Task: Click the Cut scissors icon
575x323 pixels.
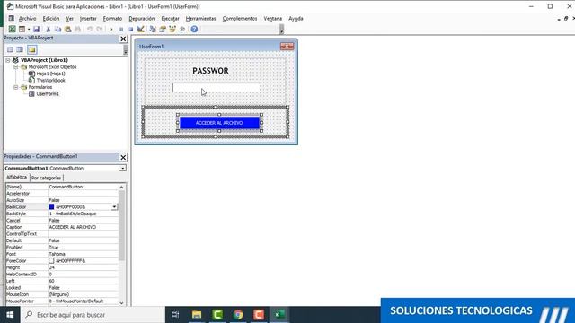Action: (x=48, y=29)
